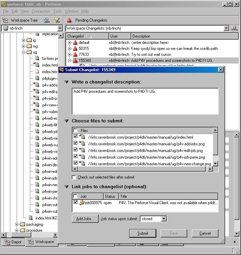
Task: Expand the packaging folder in tree
Action: 17,224
